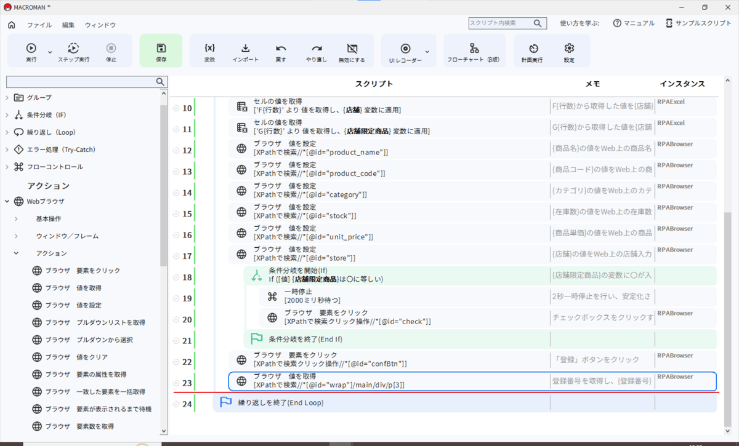Redo with the やり直し button
The image size is (739, 446).
click(x=317, y=52)
